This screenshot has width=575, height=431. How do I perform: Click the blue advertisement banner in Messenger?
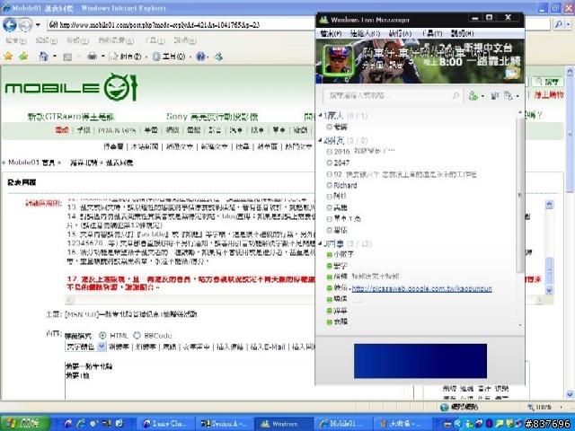point(420,361)
